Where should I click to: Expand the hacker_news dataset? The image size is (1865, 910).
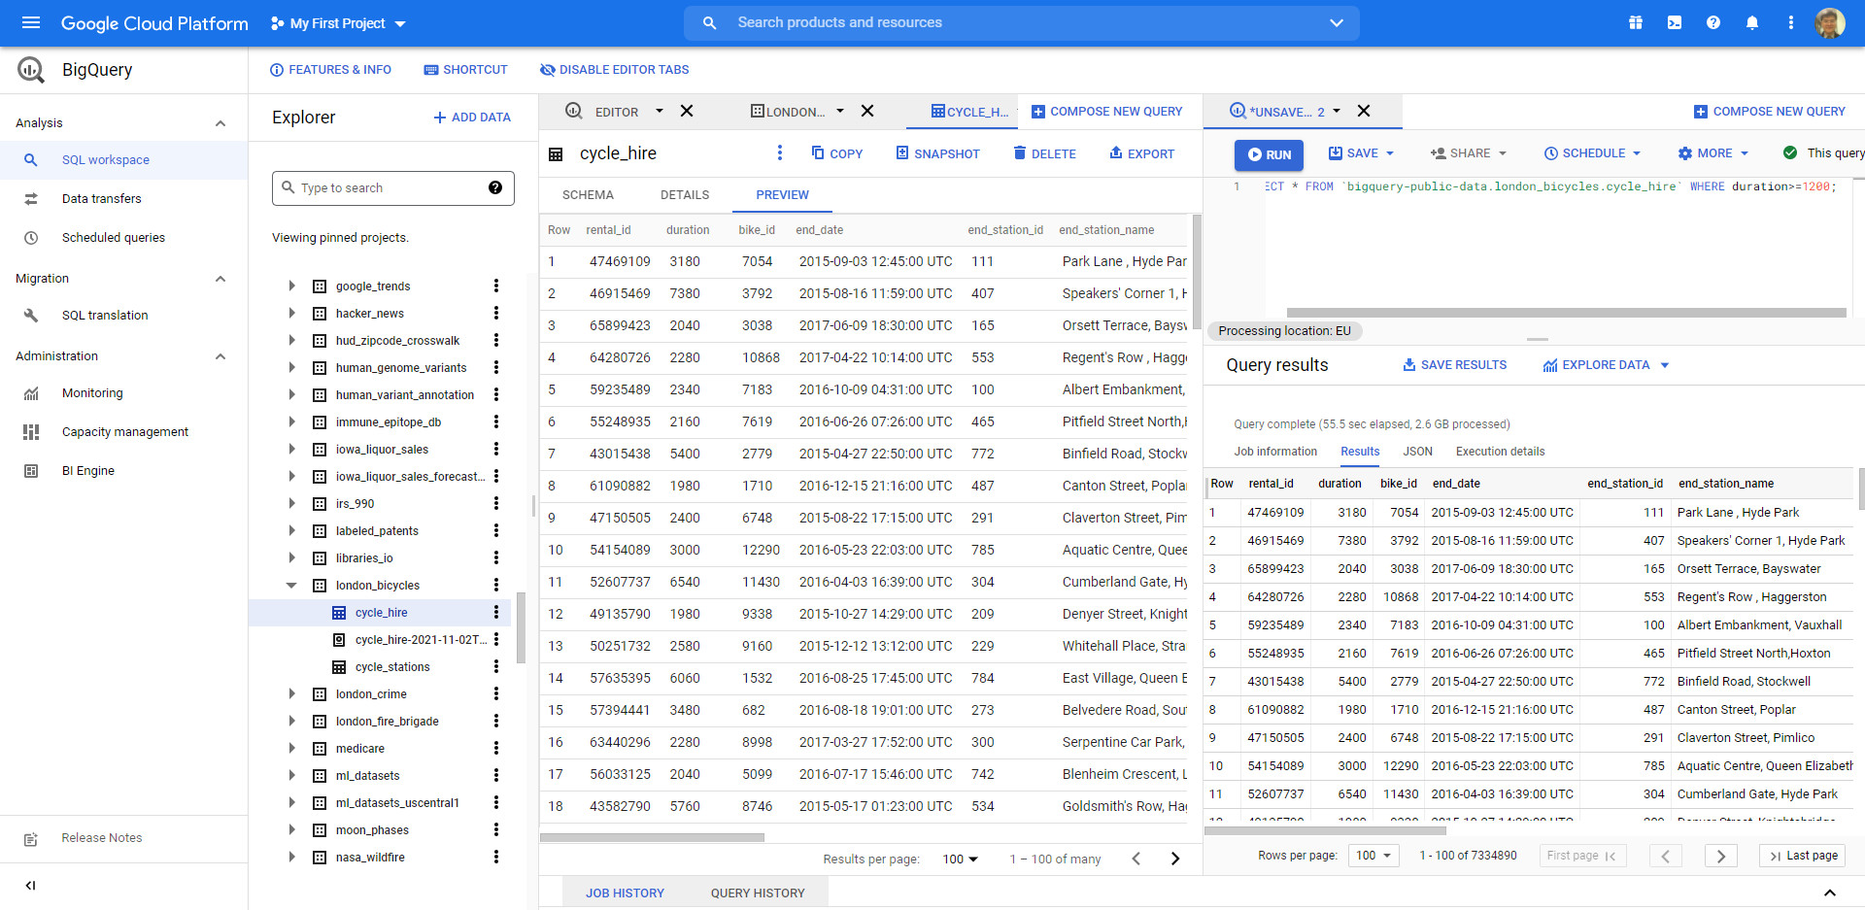coord(291,313)
